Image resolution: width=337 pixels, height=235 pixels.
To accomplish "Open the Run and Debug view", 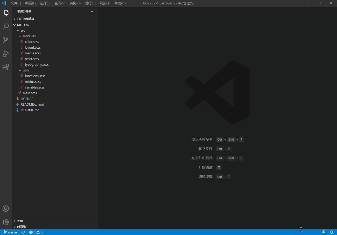I will tap(6, 54).
